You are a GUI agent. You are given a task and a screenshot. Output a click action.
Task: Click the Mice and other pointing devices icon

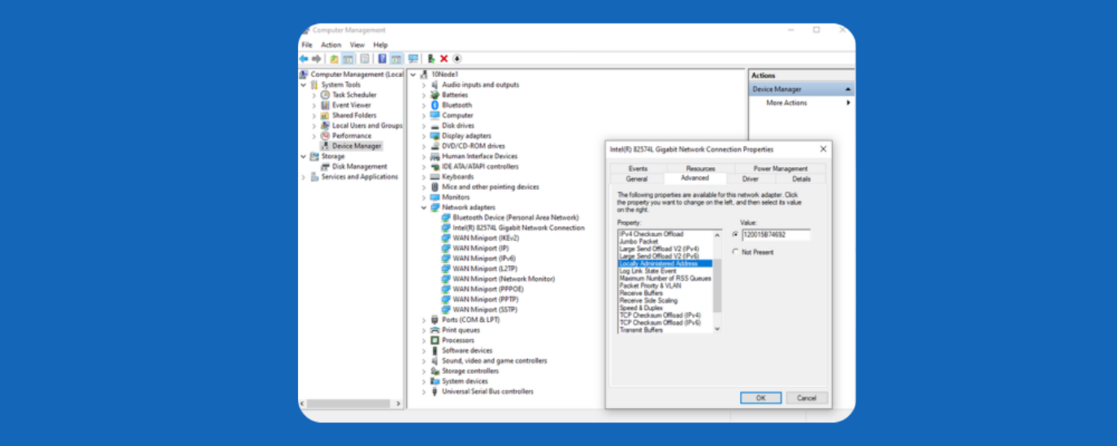(x=435, y=187)
